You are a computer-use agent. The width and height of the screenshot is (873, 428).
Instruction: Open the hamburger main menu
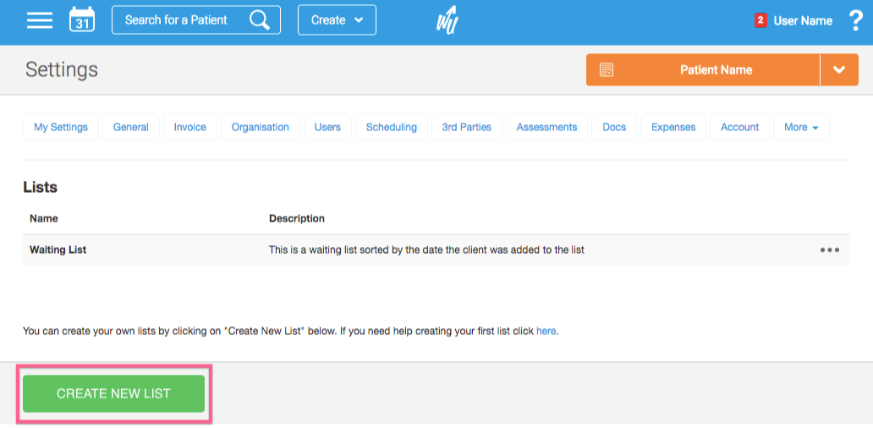pos(40,20)
